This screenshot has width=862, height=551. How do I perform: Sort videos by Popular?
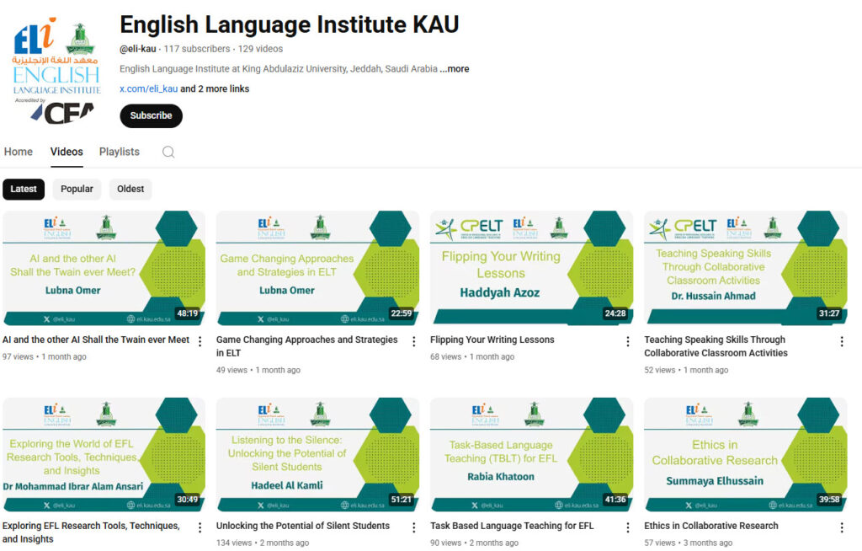[x=77, y=189]
